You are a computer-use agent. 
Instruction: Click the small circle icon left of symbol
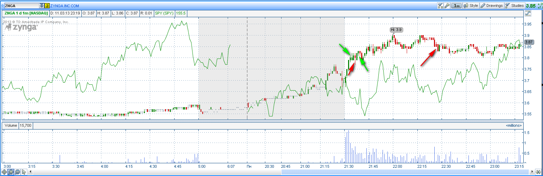[x=2, y=6]
